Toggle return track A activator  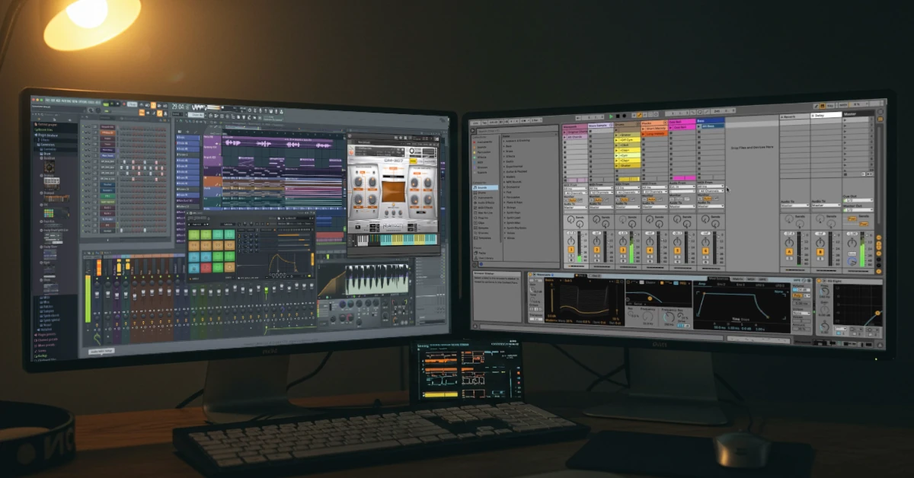[789, 251]
